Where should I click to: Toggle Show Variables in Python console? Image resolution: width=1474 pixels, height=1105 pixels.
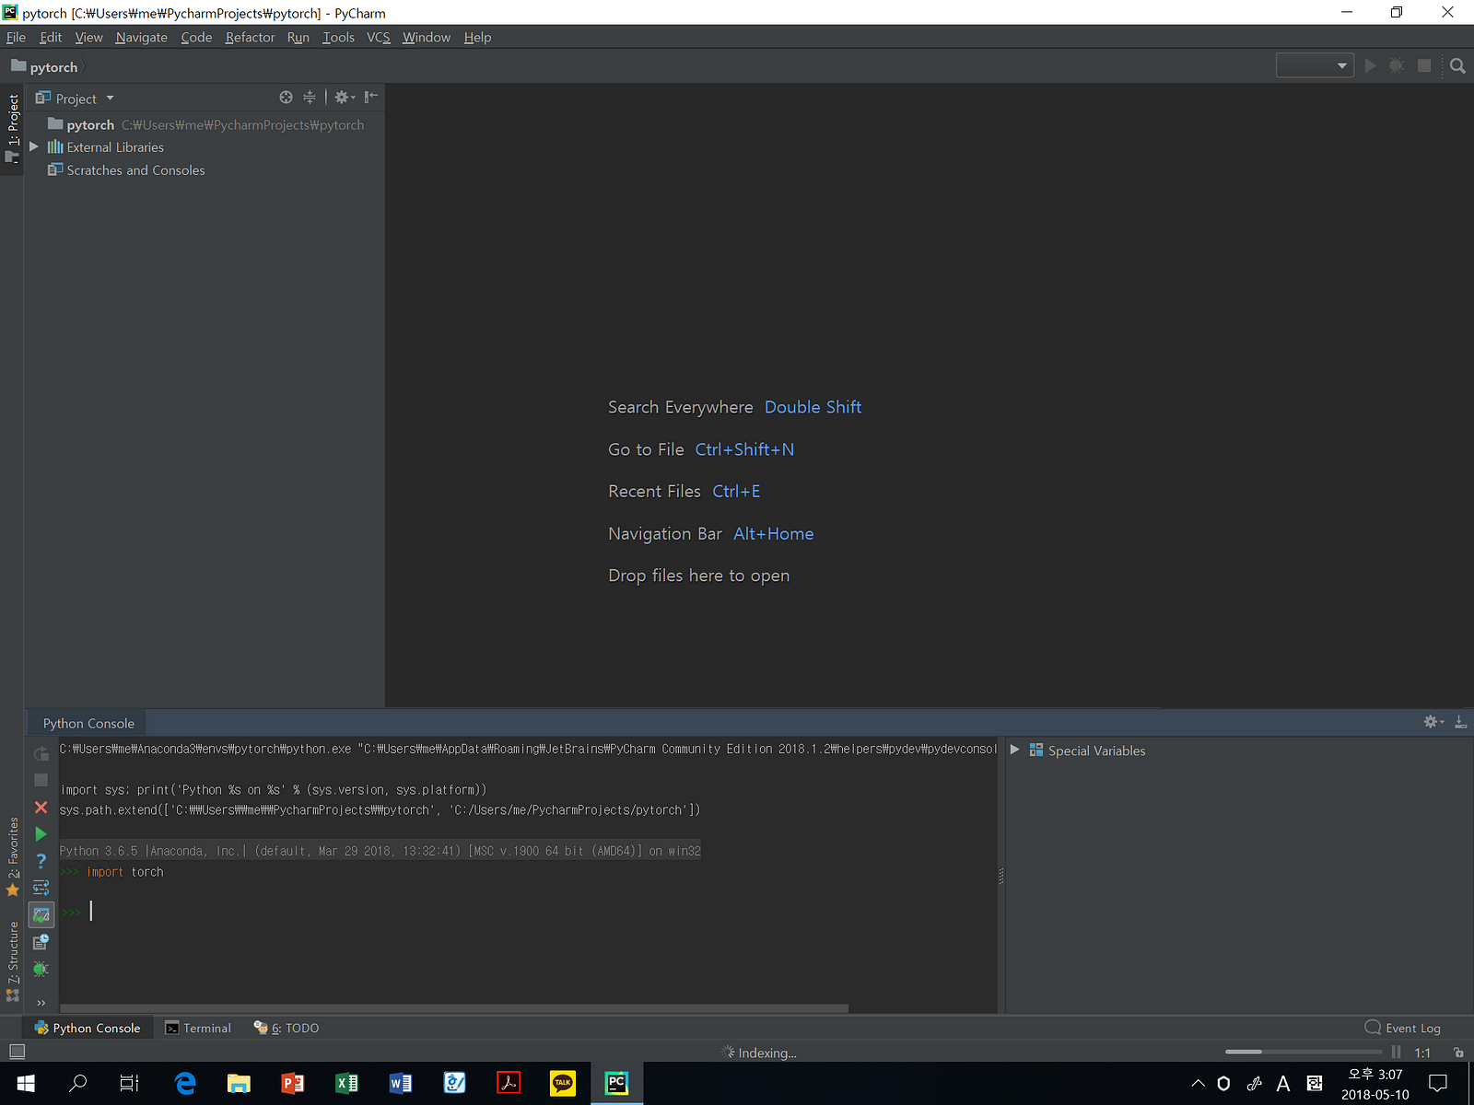[x=41, y=914]
